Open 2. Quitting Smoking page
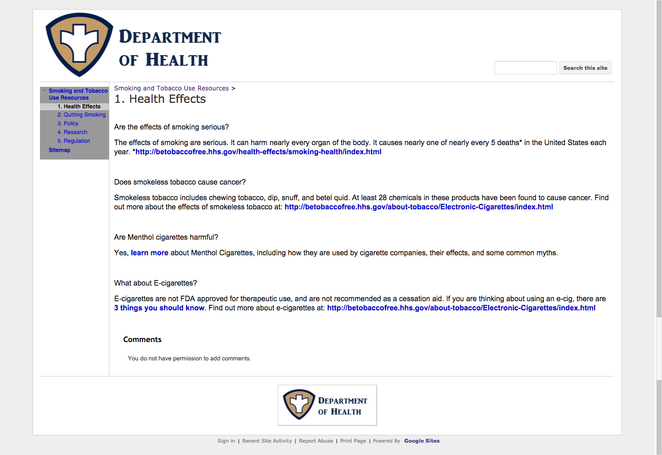 [x=81, y=115]
